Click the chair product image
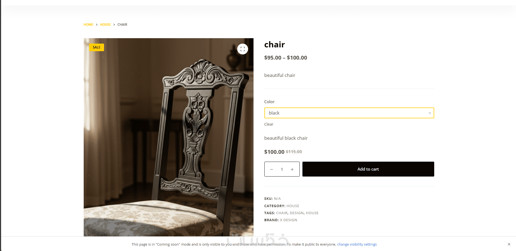This screenshot has width=516, height=251. click(168, 137)
